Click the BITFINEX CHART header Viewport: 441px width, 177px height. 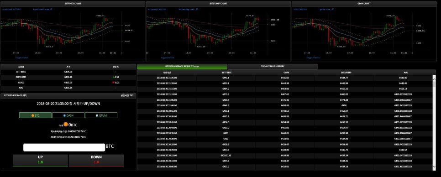point(73,4)
